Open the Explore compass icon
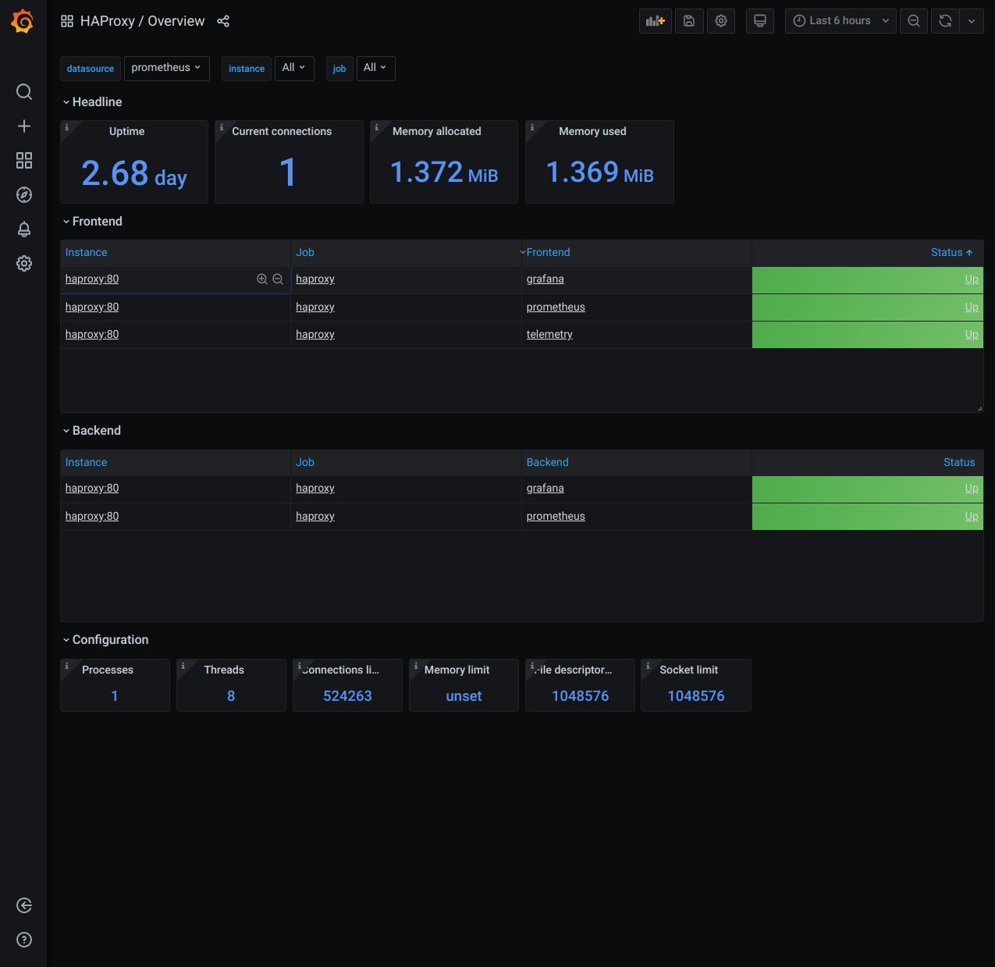 (x=24, y=195)
